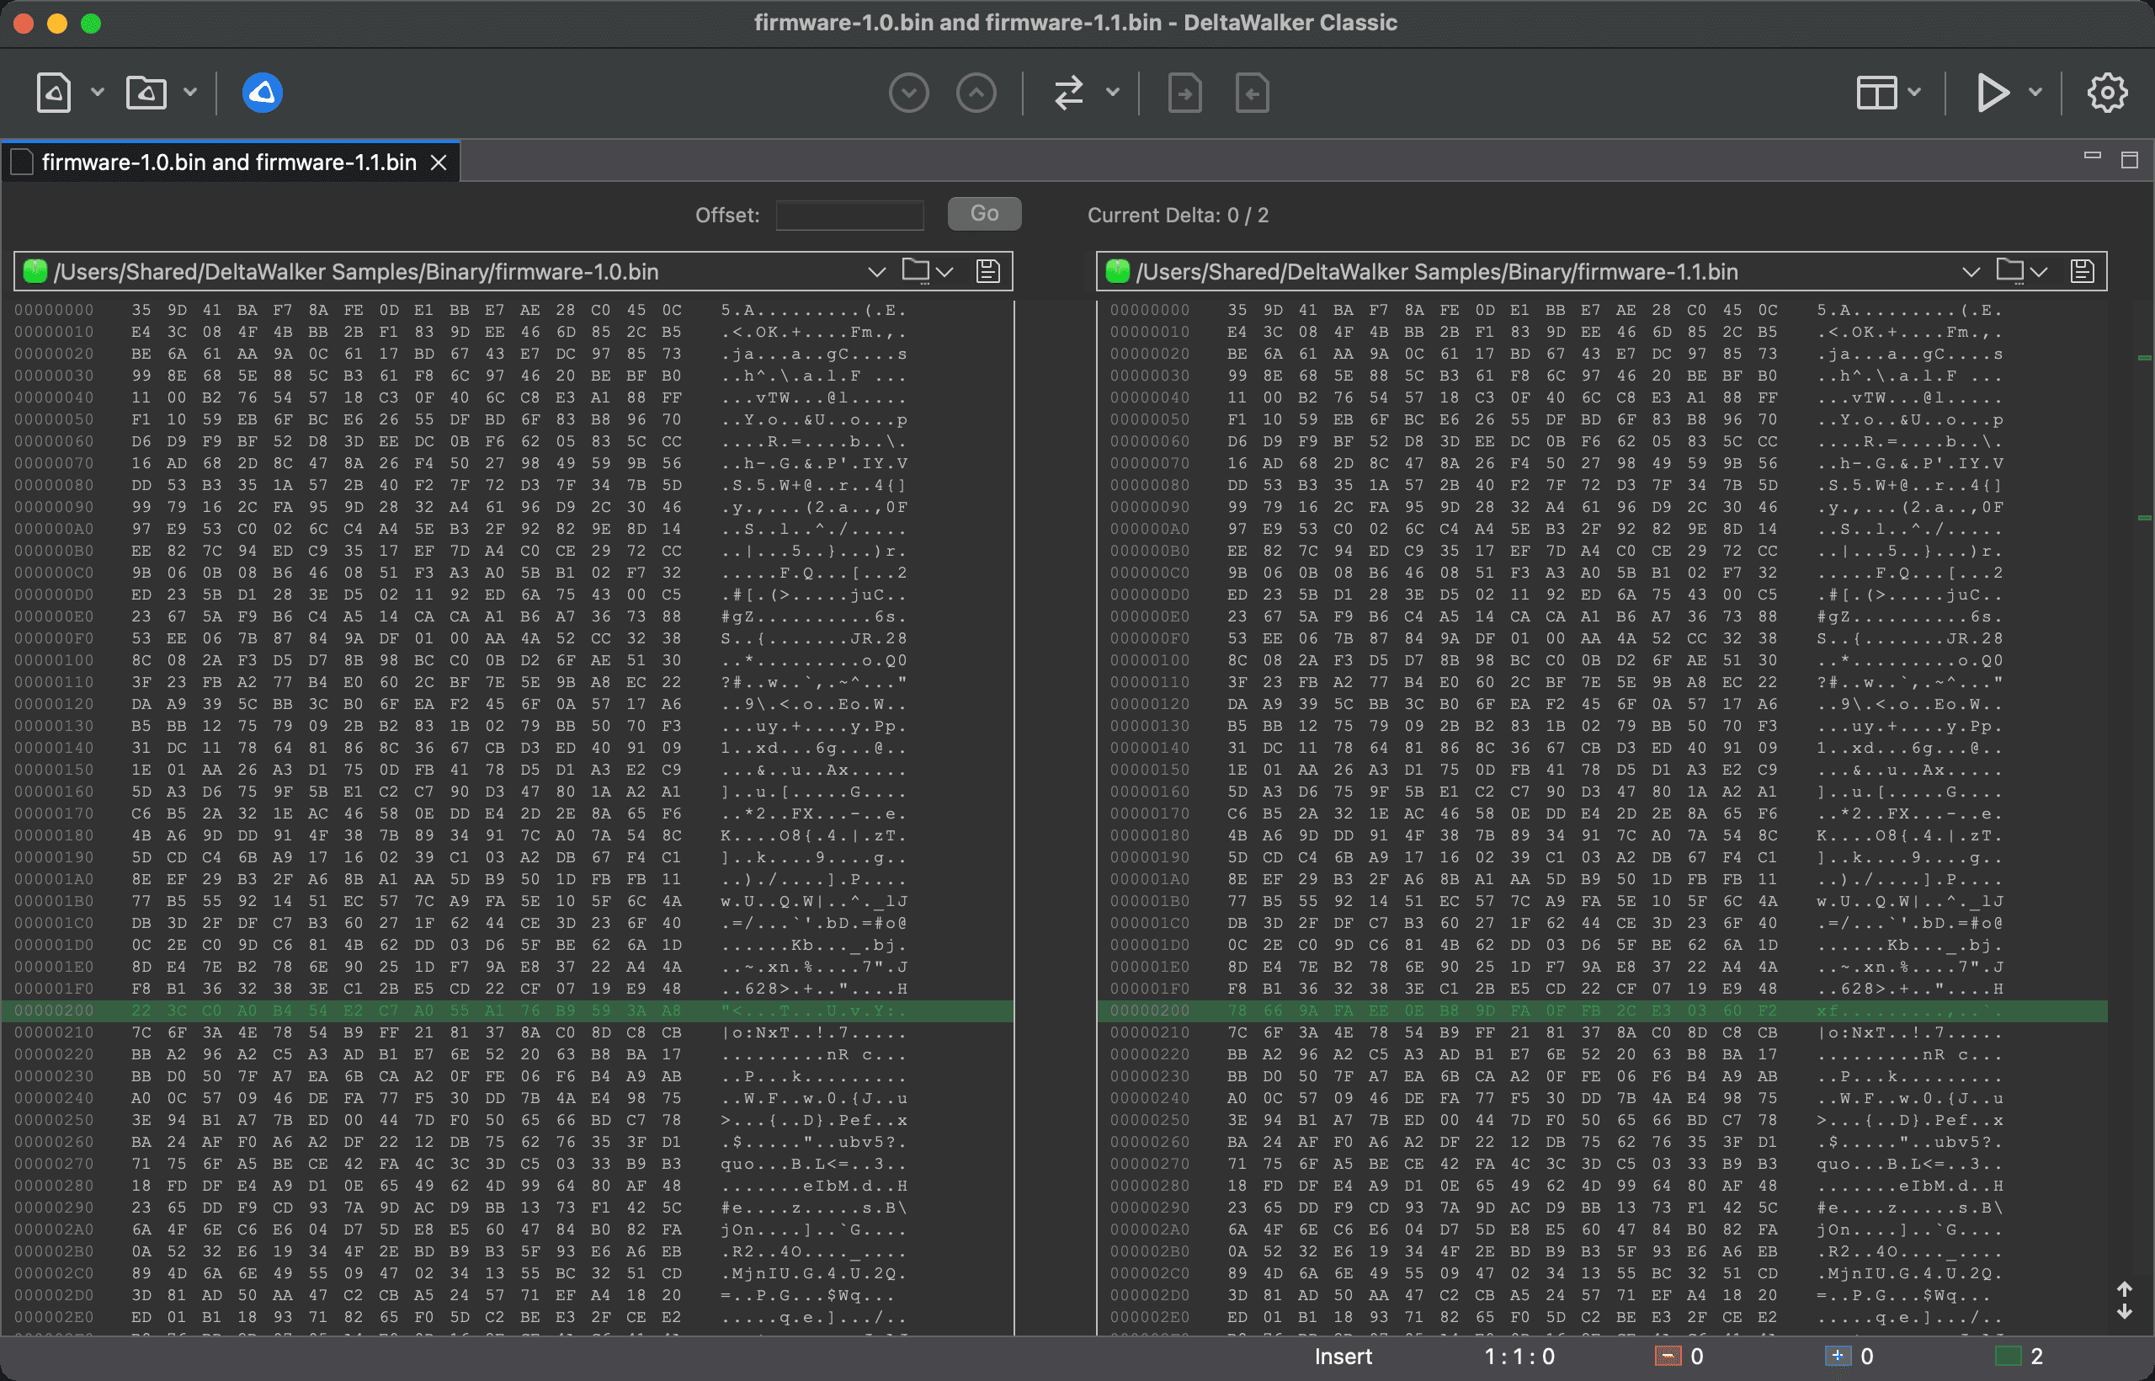The image size is (2155, 1381).
Task: Click Insert mode in status bar
Action: point(1343,1357)
